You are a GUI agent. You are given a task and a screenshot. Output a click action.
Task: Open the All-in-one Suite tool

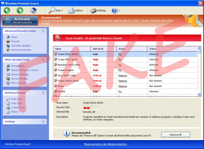19,83
